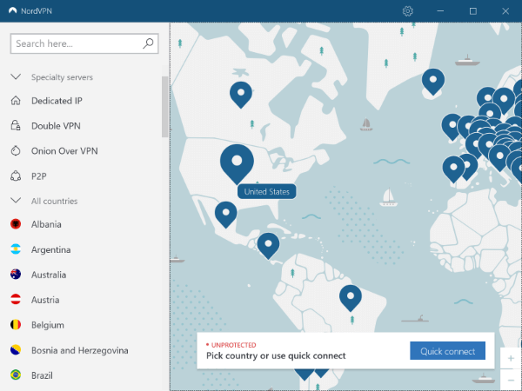Viewport: 522px width, 391px height.
Task: Maximize the NordVPN window
Action: (472, 11)
